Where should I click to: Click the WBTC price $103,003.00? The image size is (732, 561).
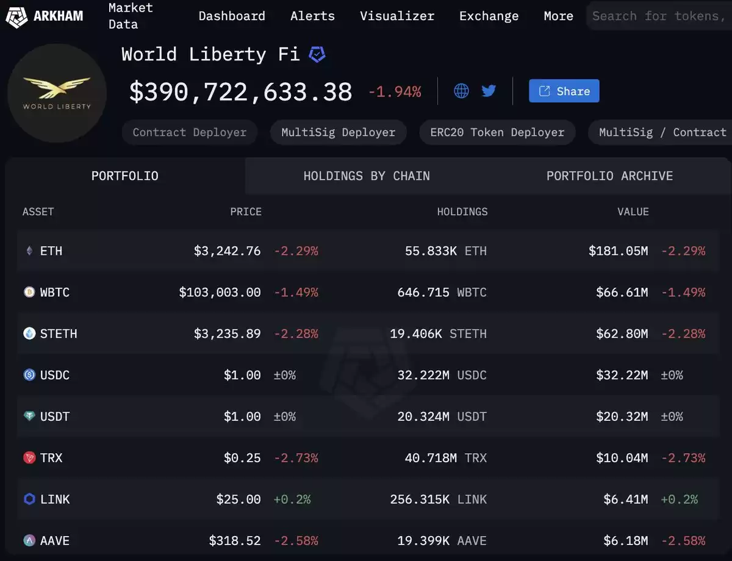(220, 292)
